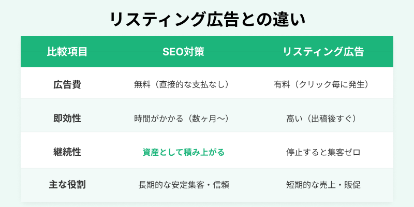Click the SEO対策 column header
The height and width of the screenshot is (207, 414).
tap(183, 52)
